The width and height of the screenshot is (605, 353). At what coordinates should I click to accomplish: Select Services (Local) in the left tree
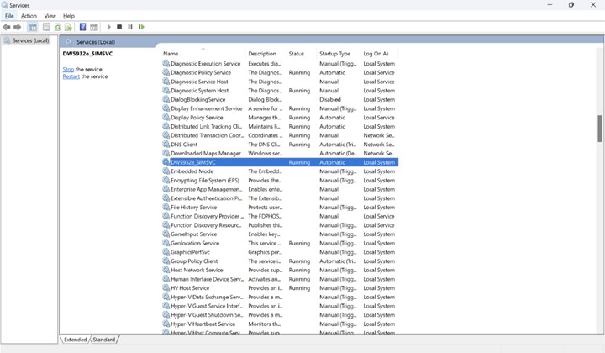29,40
